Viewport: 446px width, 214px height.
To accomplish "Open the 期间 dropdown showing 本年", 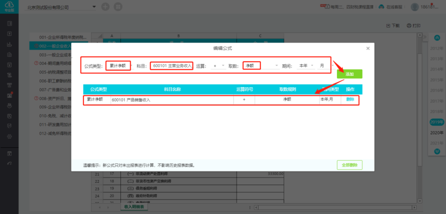I will [x=306, y=66].
